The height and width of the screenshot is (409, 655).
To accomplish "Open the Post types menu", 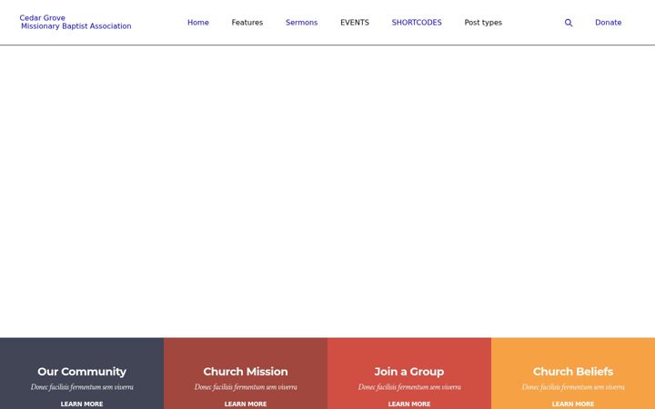I will click(x=483, y=23).
